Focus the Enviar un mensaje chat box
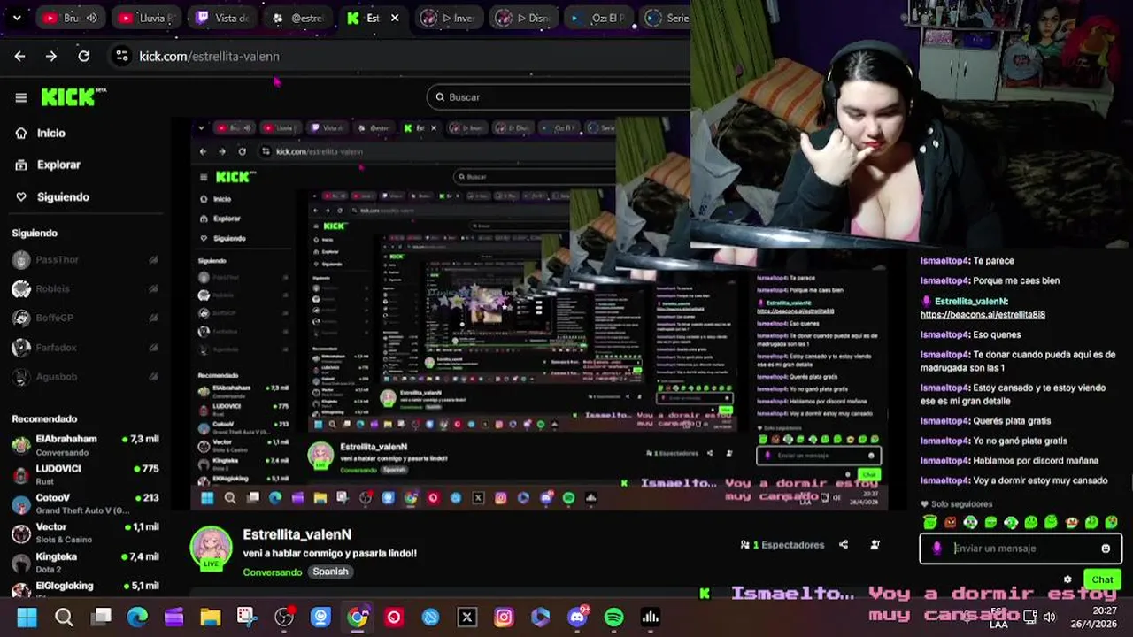 (x=1021, y=549)
